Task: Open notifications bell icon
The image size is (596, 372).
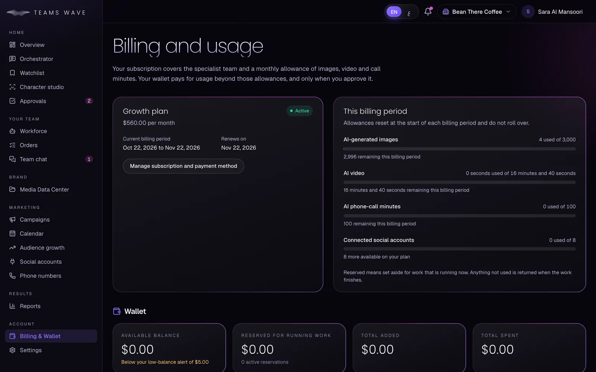Action: point(428,12)
